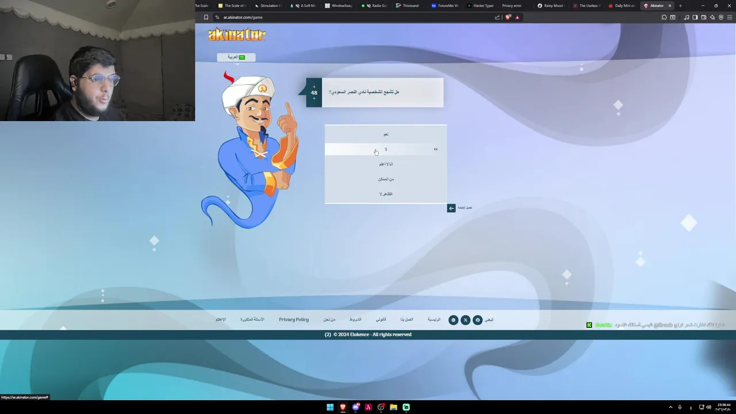Click the microphone tray icon

[680, 407]
